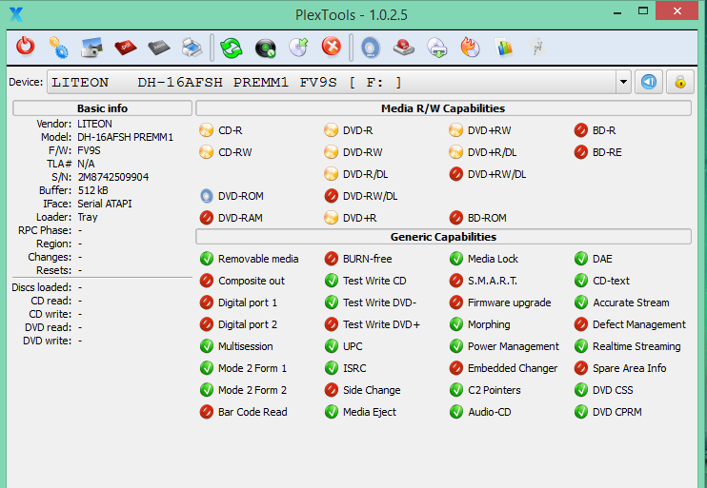
Task: Click the blue X PlexTools logo in the title bar
Action: [16, 14]
